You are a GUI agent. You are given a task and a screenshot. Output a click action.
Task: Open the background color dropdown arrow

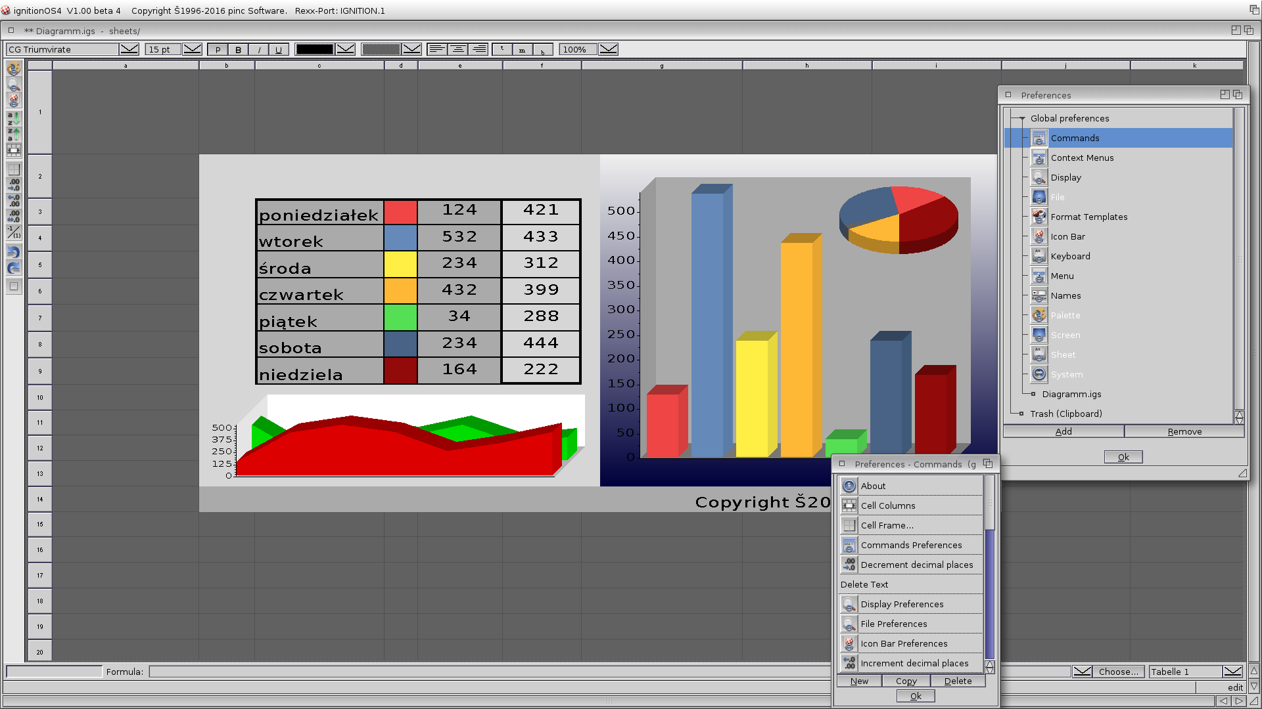pyautogui.click(x=412, y=49)
